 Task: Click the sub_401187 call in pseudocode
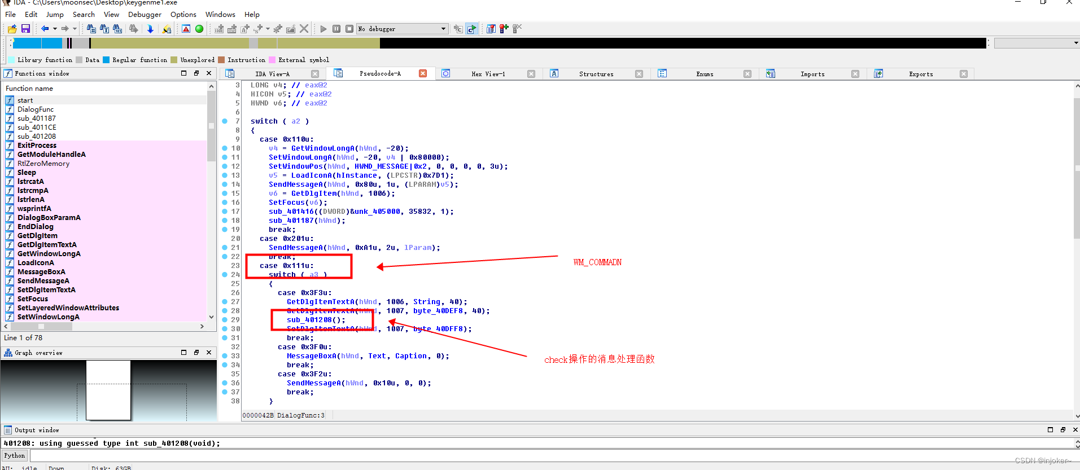[x=291, y=221]
